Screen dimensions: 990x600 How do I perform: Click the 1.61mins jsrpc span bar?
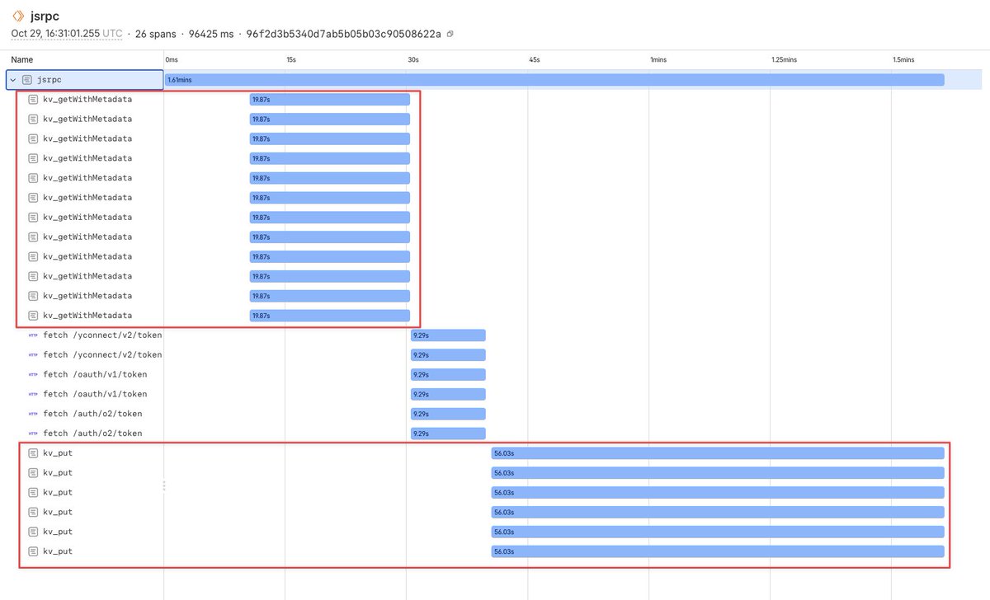click(x=554, y=80)
